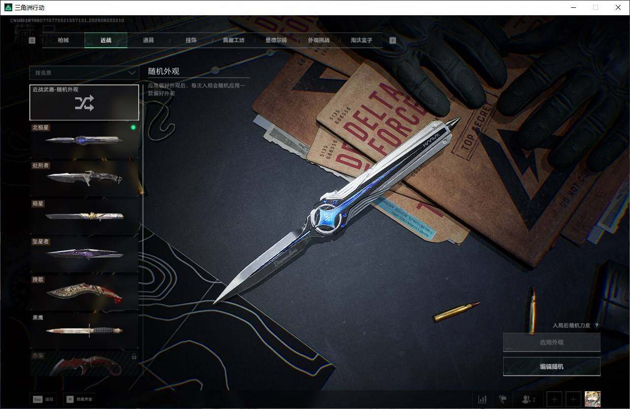The image size is (630, 409).
Task: Choose the 黑鹰 dagger skin
Action: click(84, 330)
